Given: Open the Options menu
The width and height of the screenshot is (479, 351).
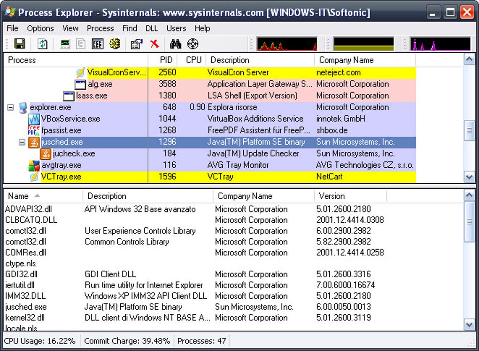Looking at the screenshot, I should click(x=40, y=29).
